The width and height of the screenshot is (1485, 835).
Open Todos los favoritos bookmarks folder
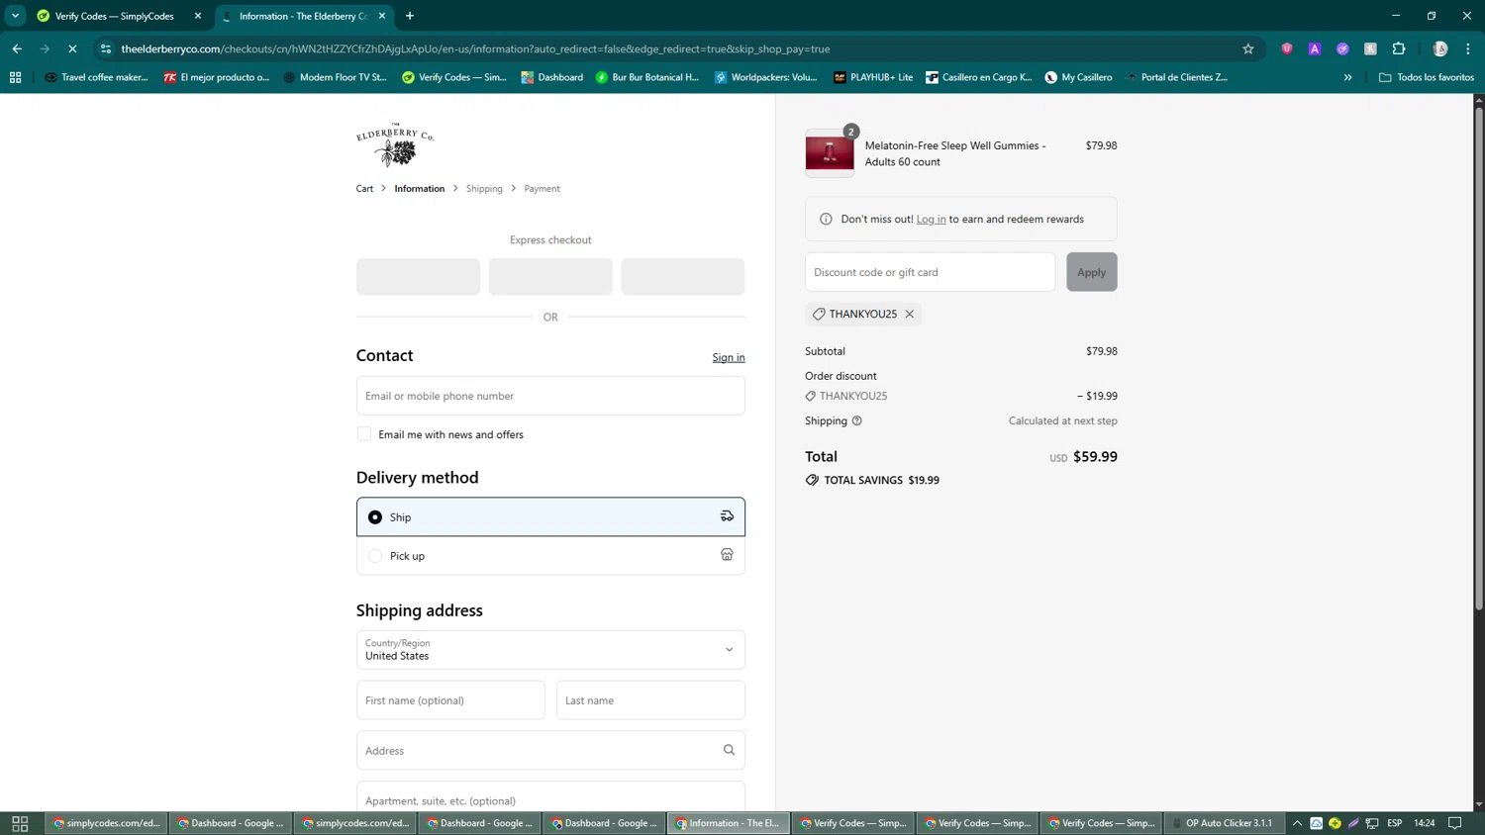pos(1427,77)
